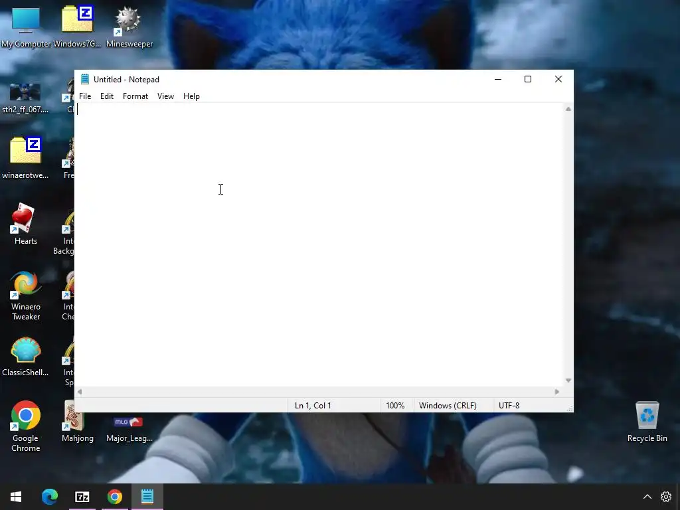Select the winaerotwe... zip folder icon
Viewport: 680px width, 510px height.
coord(25,158)
